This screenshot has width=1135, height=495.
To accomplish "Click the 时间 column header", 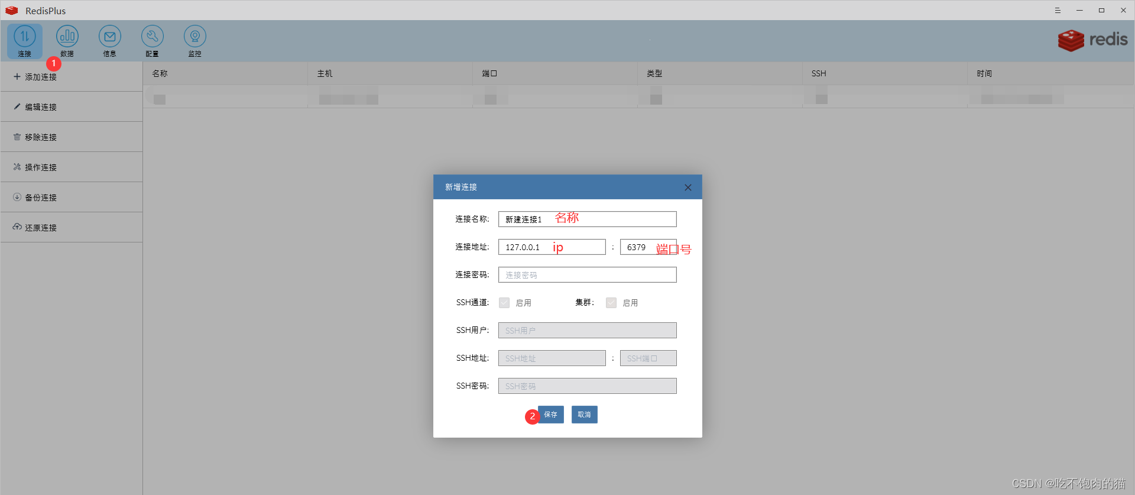I will (x=1050, y=73).
